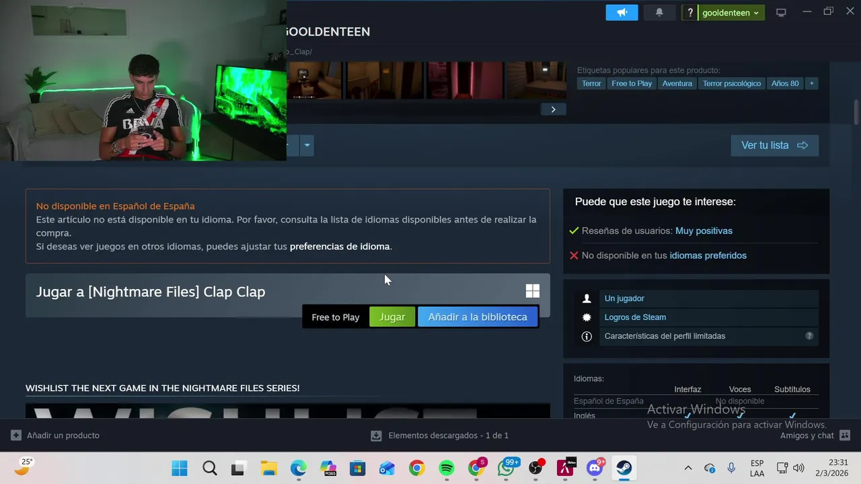Click the Windows platform icon
The image size is (861, 484).
pos(532,291)
